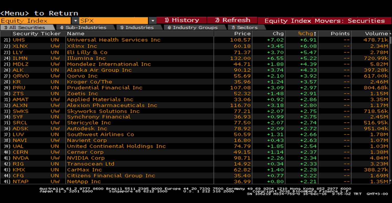This screenshot has height=203, width=392.
Task: Open Synchrony Financial row
Action: click(195, 117)
